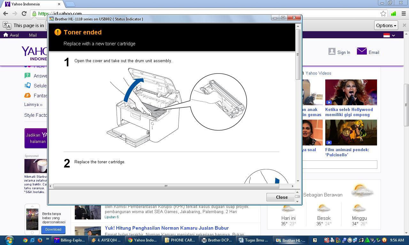The width and height of the screenshot is (409, 245).
Task: Launch Chrome from quick launch
Action: tap(25, 240)
